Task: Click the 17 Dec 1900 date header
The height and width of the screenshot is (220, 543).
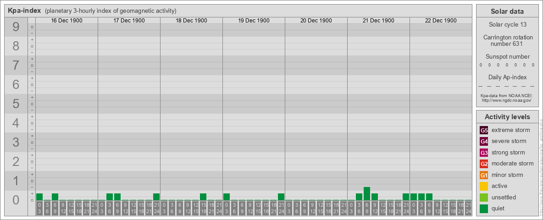Action: click(x=129, y=21)
